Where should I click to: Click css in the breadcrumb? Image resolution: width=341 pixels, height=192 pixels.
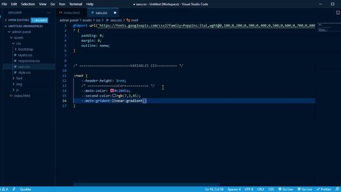[98, 20]
